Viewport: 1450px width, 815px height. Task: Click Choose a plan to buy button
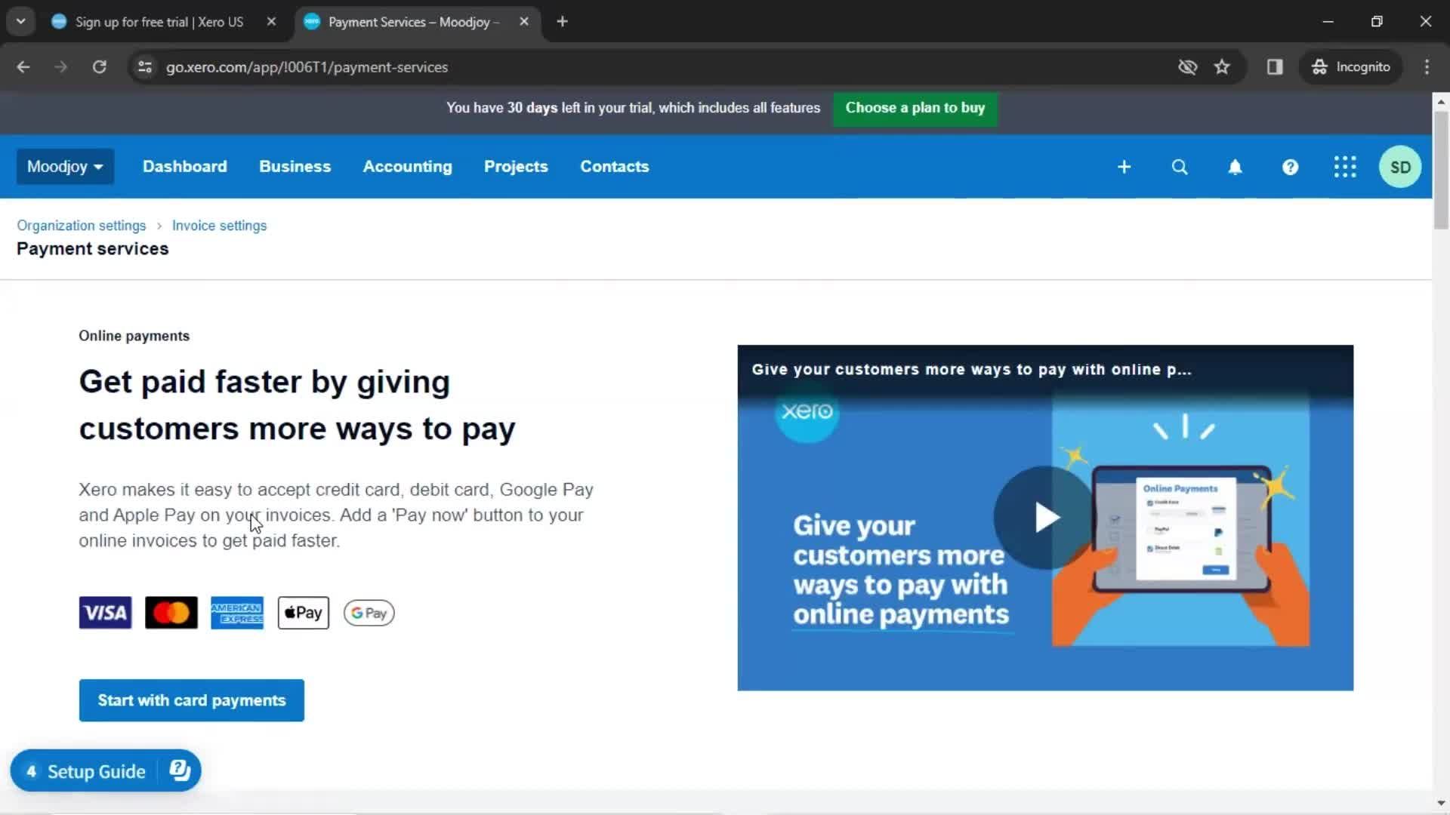pos(915,108)
